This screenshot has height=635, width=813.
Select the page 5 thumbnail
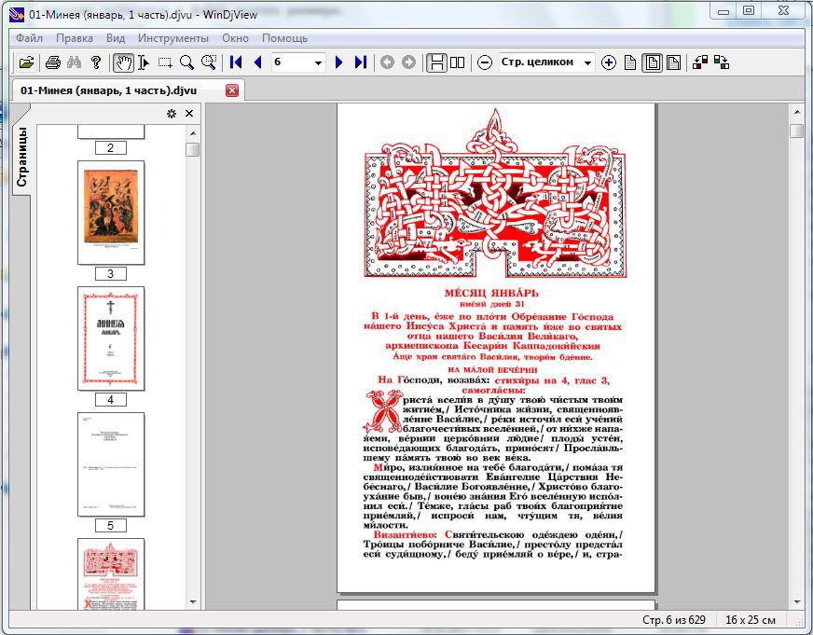111,464
